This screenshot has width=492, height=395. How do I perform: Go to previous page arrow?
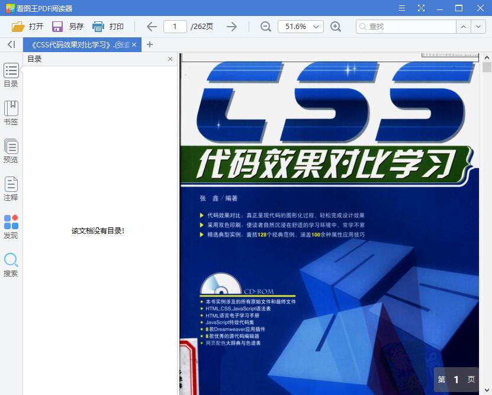[x=152, y=27]
